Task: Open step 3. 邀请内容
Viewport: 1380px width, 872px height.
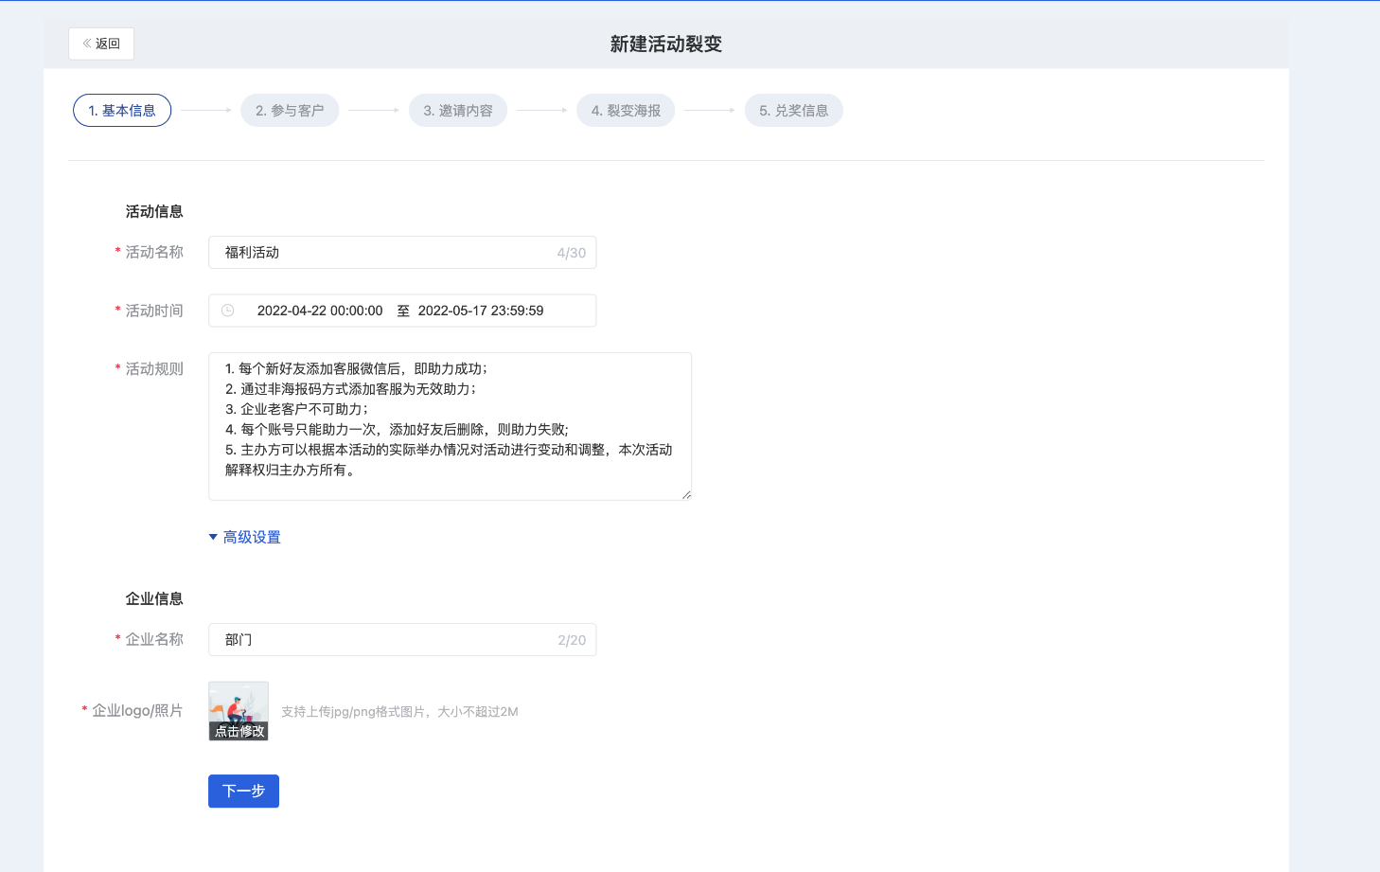Action: 458,110
